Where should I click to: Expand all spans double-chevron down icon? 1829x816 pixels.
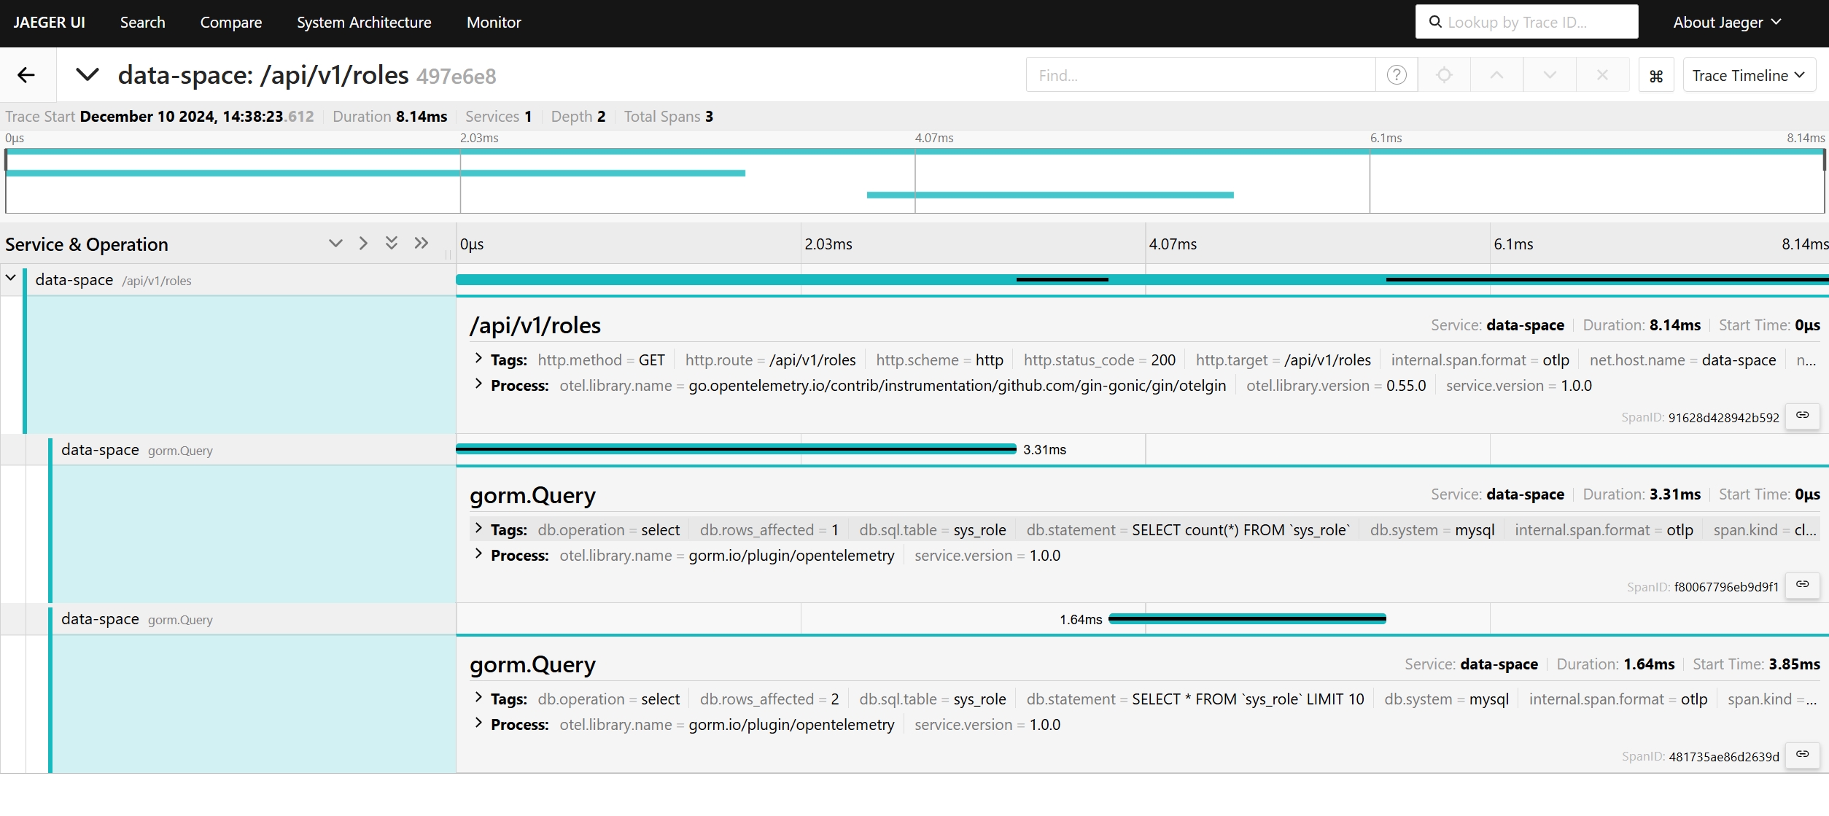tap(392, 244)
